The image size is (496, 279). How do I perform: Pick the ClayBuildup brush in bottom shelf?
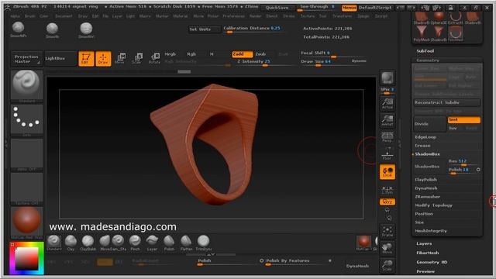88,243
